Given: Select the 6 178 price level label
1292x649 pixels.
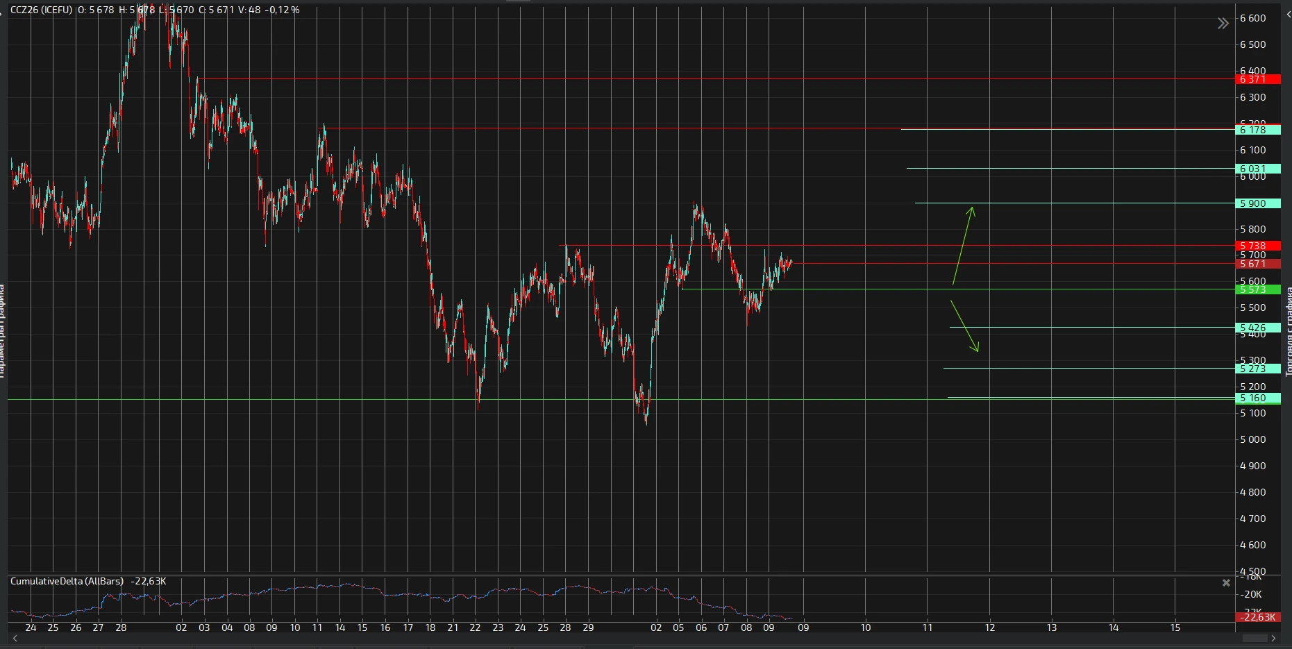Looking at the screenshot, I should point(1259,130).
